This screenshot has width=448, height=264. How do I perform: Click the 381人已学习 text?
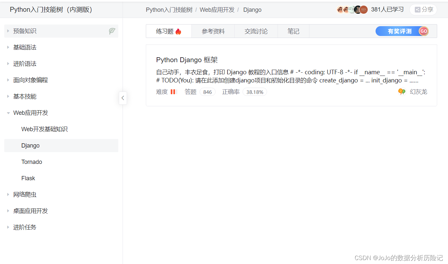tap(387, 9)
